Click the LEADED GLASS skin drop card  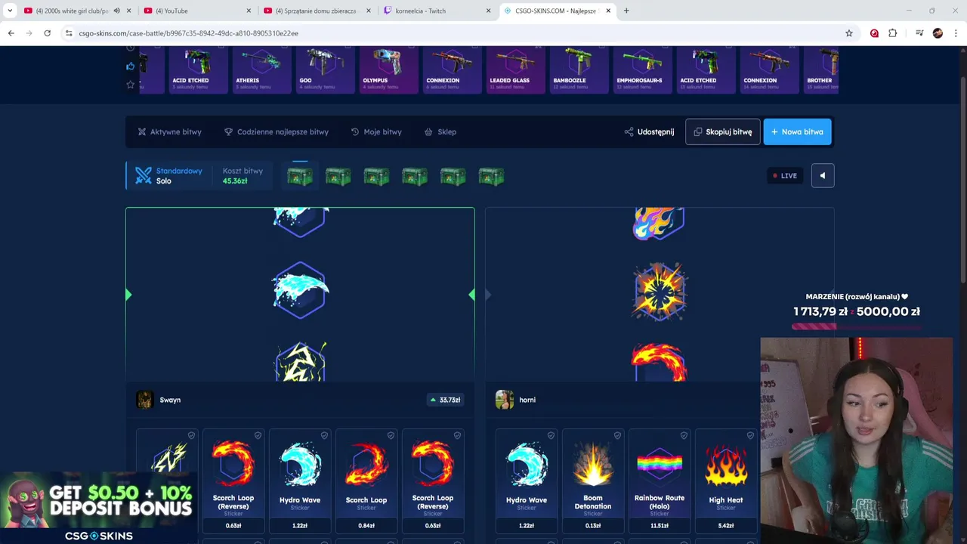[x=515, y=70]
